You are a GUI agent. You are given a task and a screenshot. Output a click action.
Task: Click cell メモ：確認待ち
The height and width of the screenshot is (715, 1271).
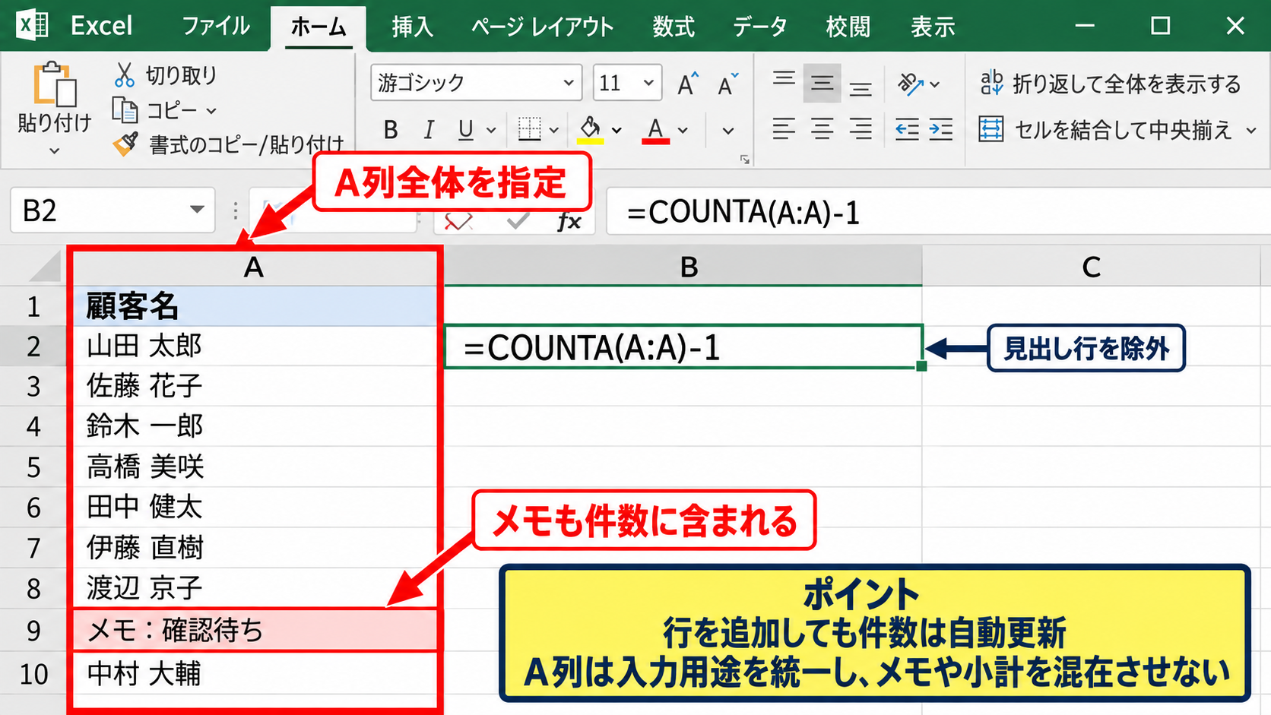pos(255,630)
